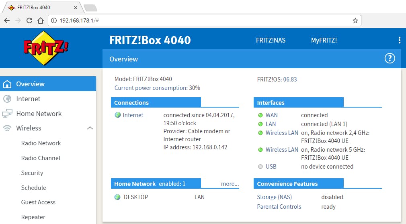Open Guest Access submenu item

pos(38,202)
